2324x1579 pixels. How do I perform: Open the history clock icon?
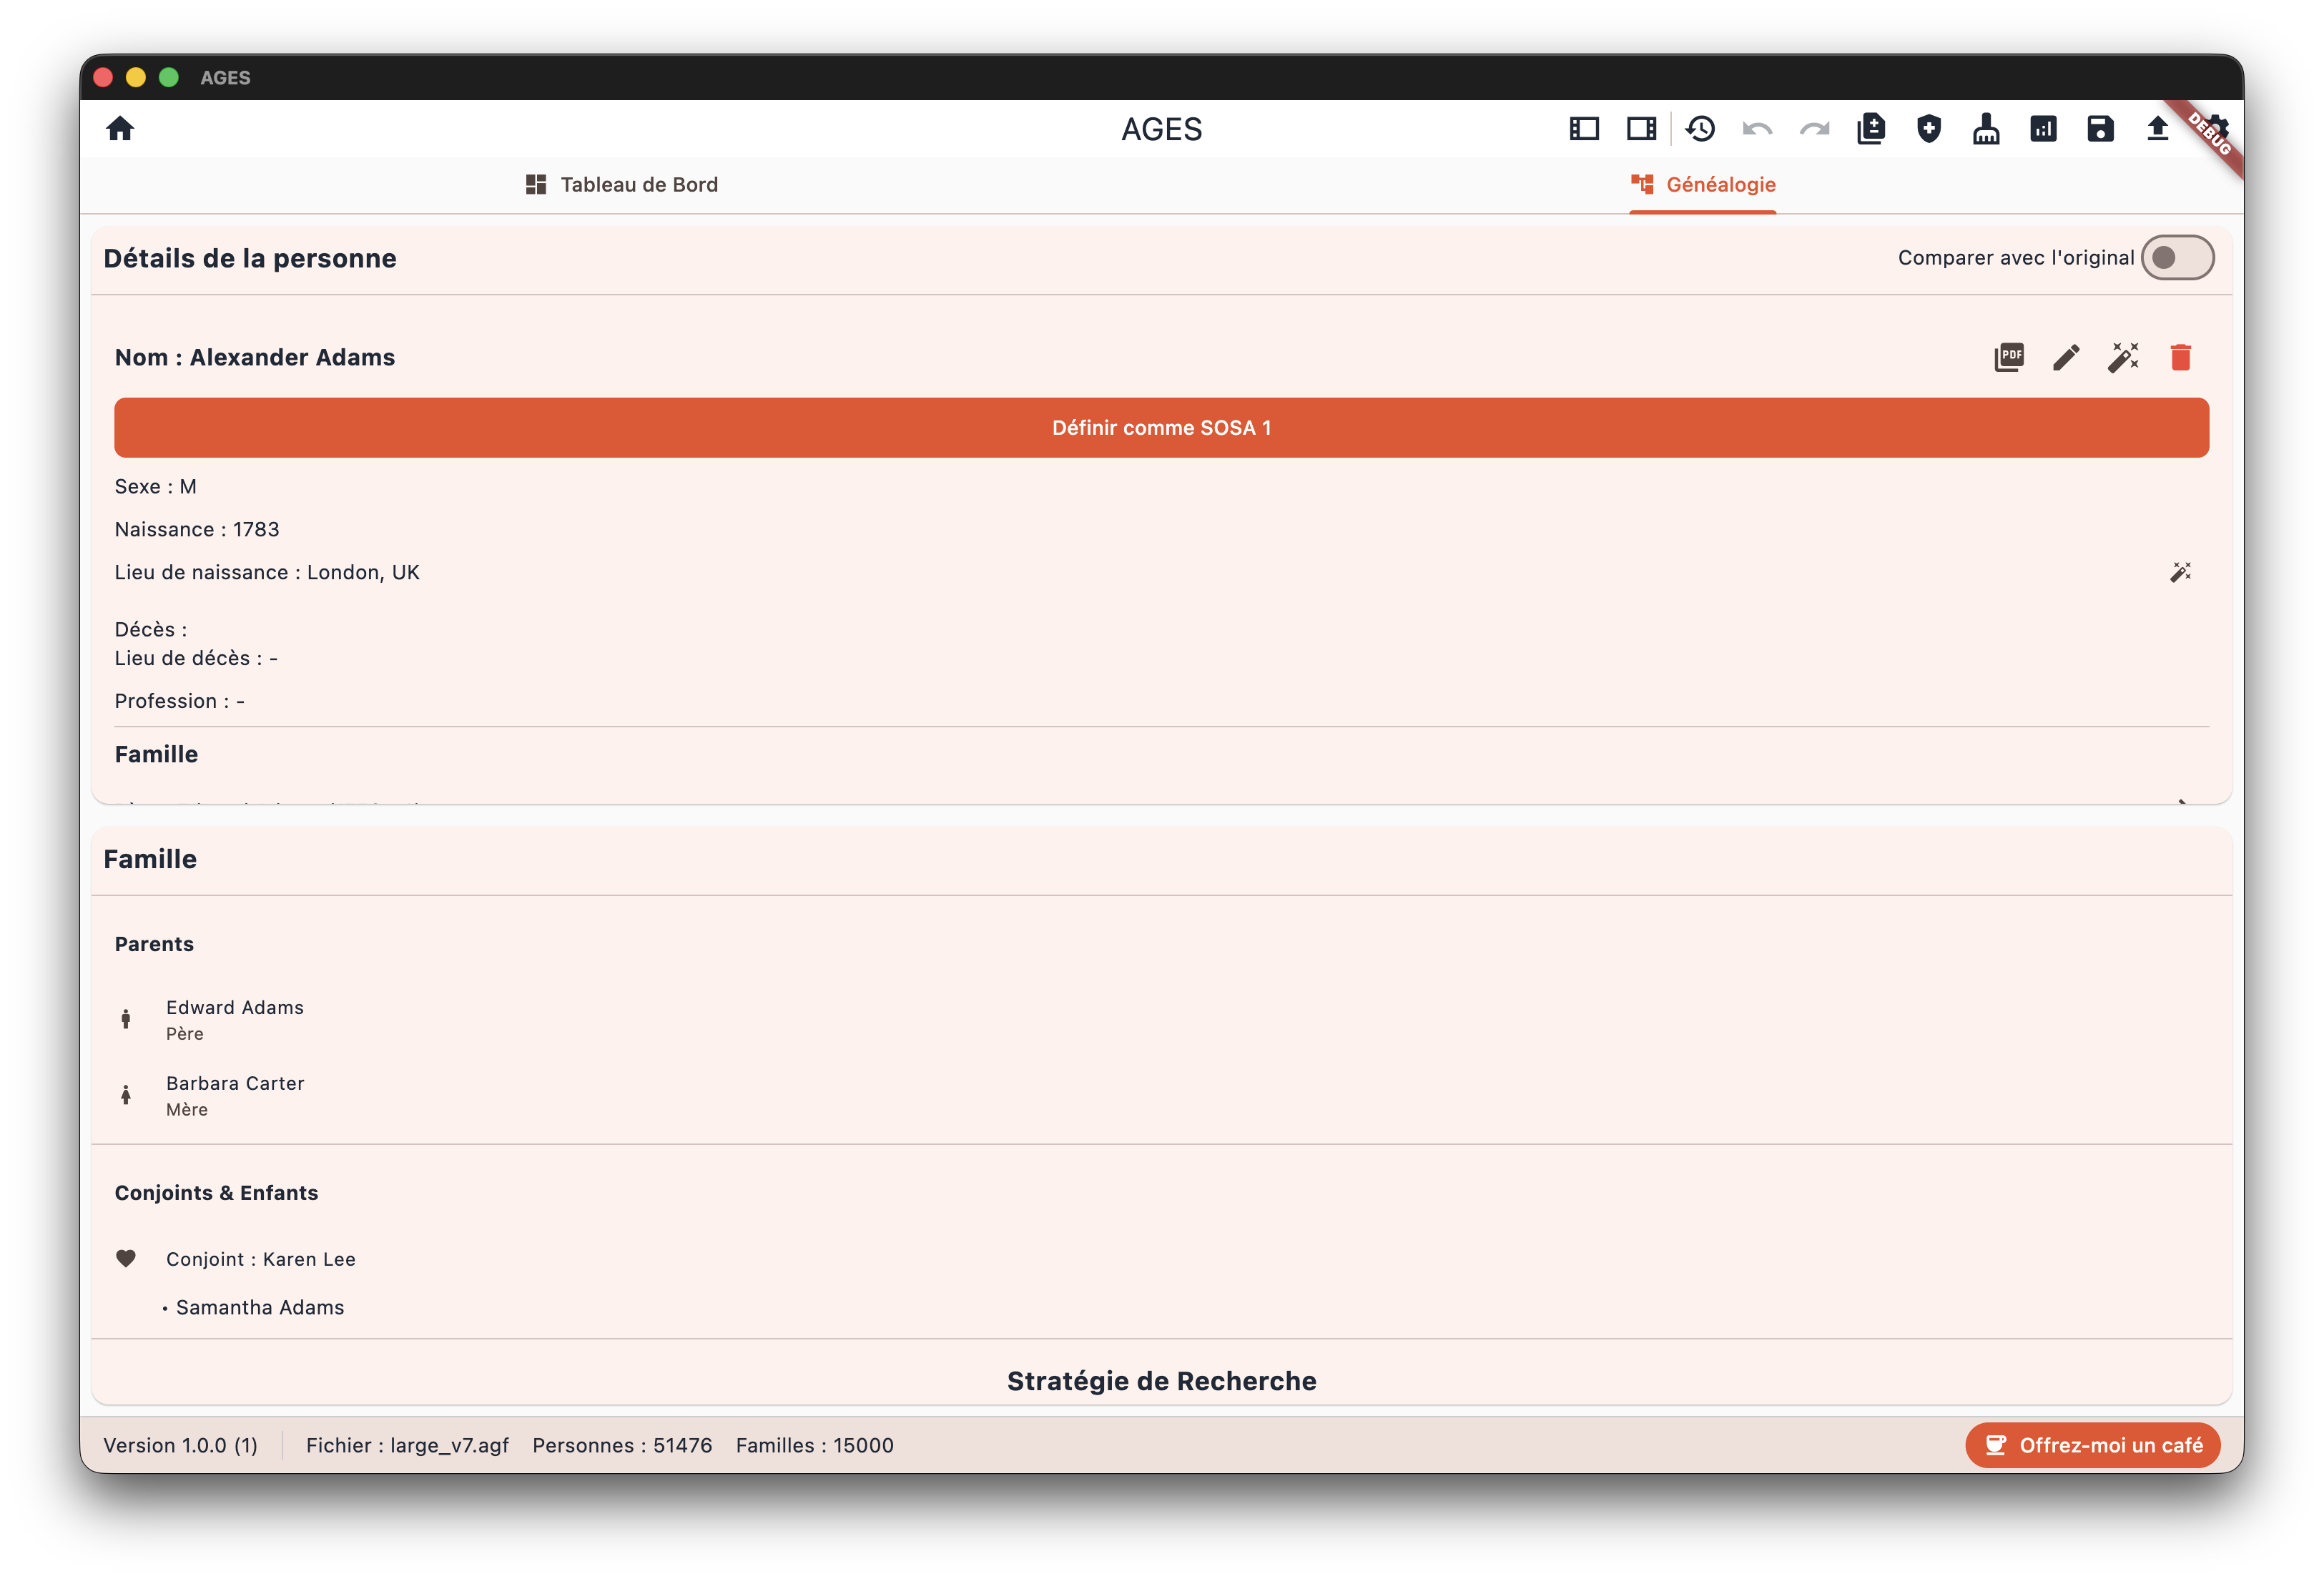coord(1700,129)
